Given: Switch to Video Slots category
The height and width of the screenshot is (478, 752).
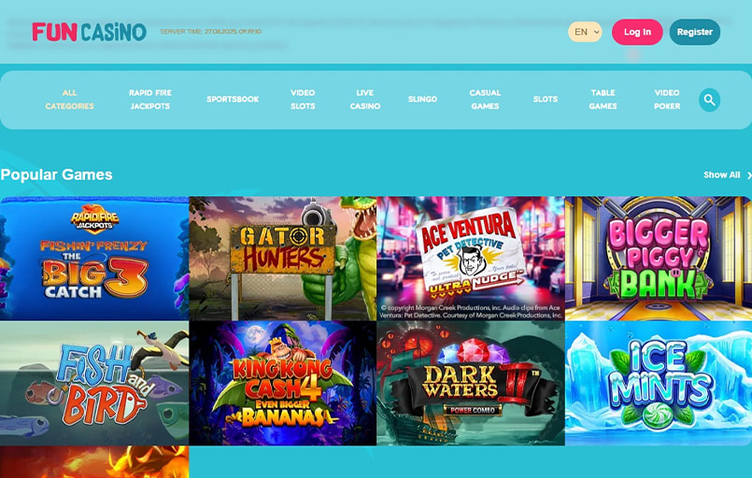Looking at the screenshot, I should pos(303,100).
